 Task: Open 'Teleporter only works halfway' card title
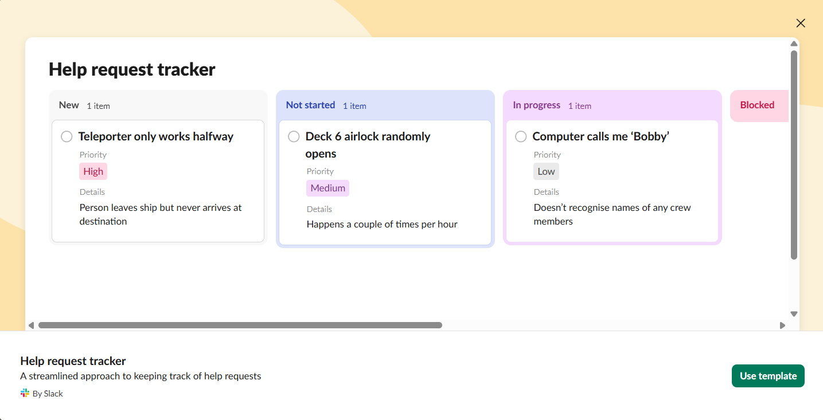[x=156, y=136]
